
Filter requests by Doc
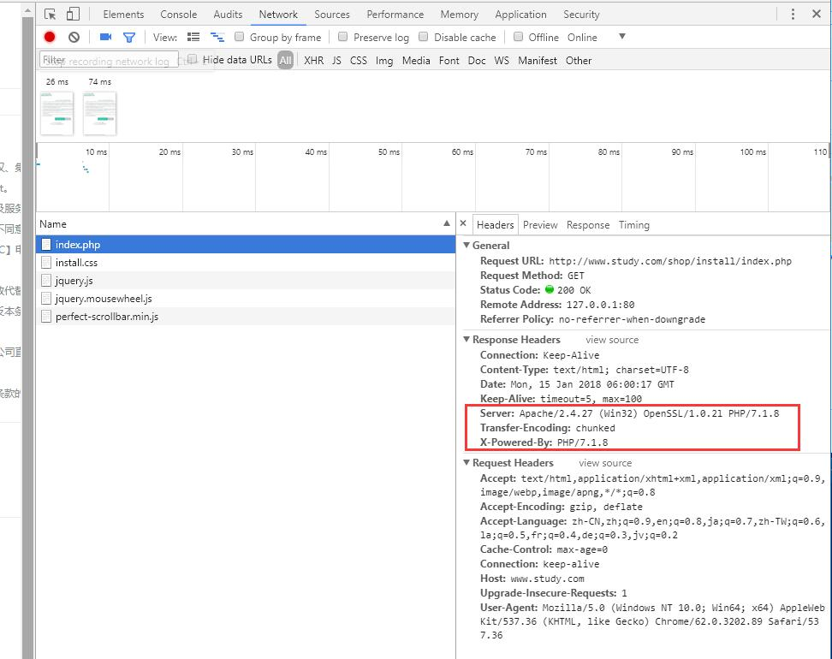(x=477, y=61)
